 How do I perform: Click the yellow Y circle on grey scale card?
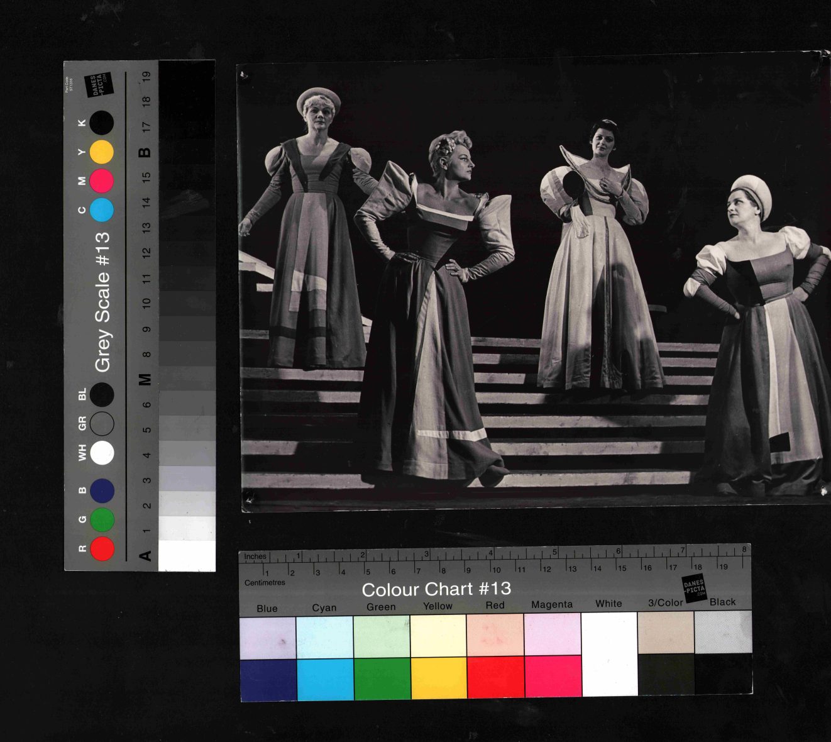pyautogui.click(x=101, y=152)
